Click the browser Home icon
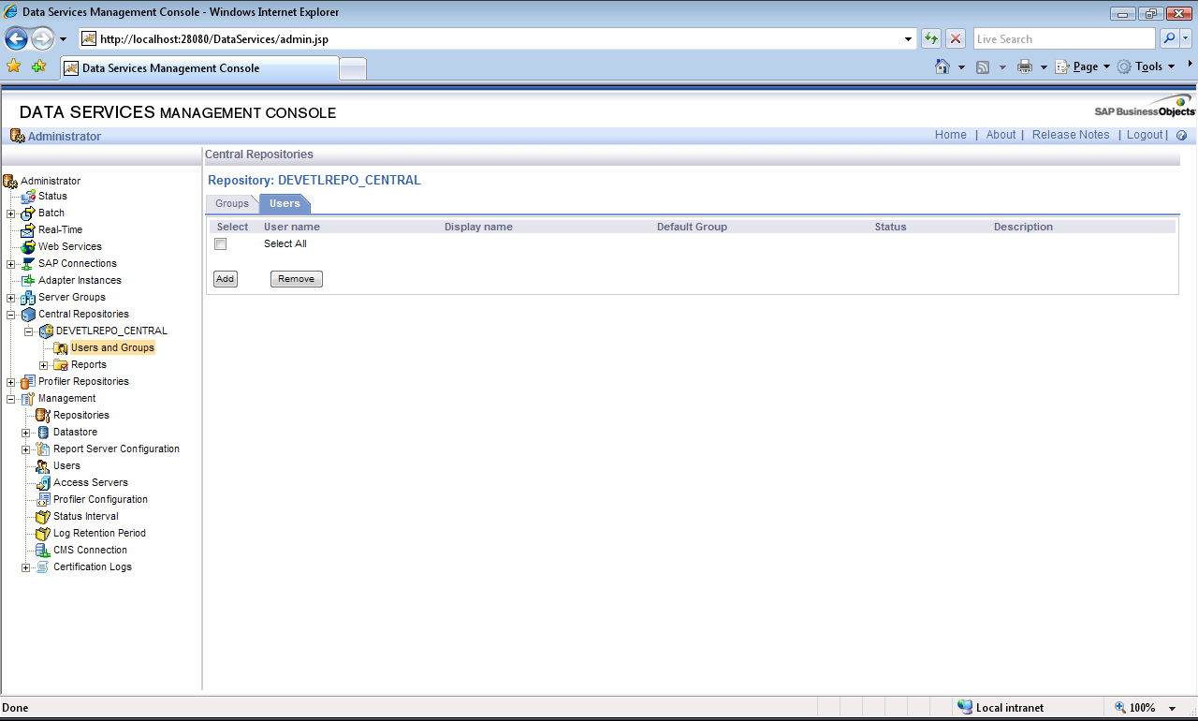Image resolution: width=1198 pixels, height=721 pixels. point(942,66)
